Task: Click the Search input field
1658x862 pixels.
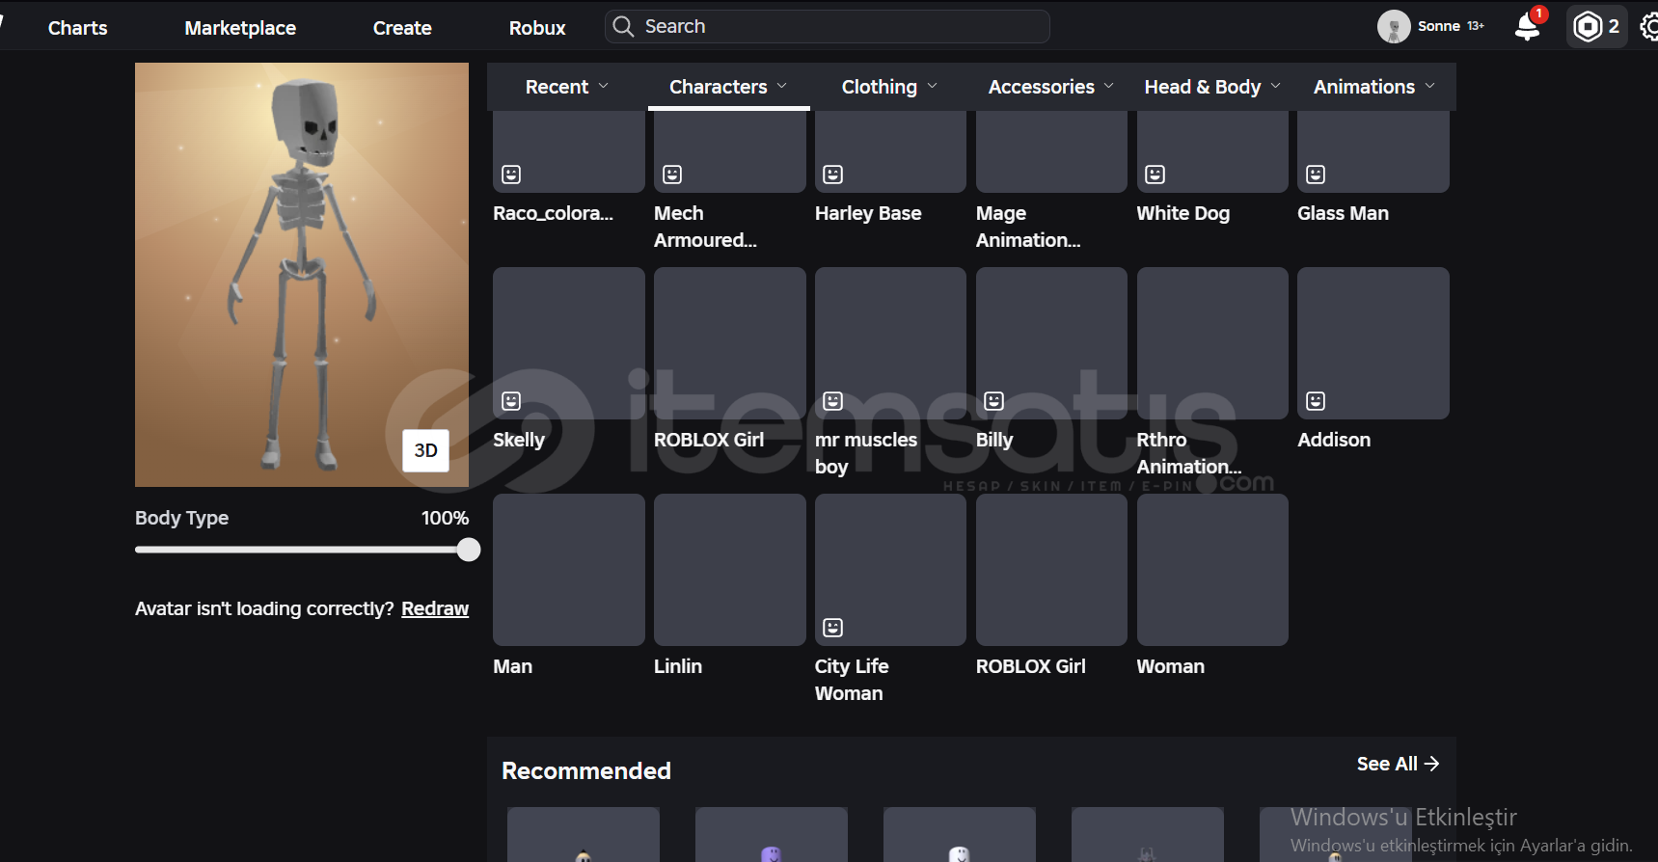Action: 839,27
